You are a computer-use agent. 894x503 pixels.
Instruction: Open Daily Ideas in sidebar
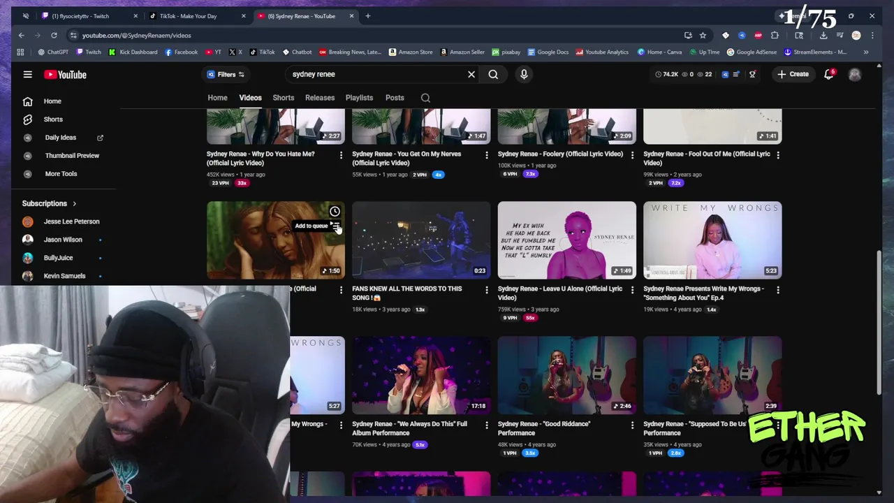click(x=61, y=138)
